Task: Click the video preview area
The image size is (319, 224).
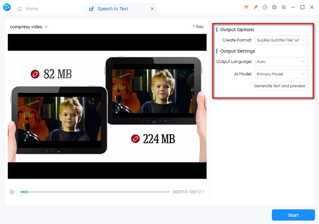Action: pos(107,106)
